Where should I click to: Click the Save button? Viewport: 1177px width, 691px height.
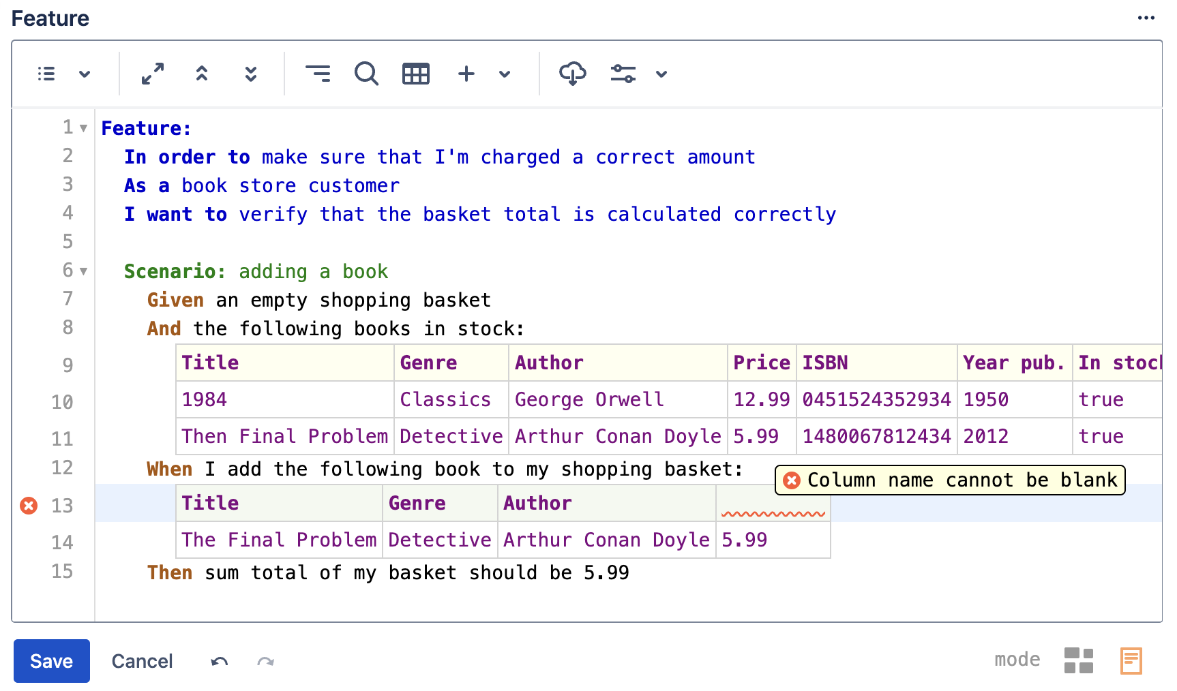pos(52,661)
